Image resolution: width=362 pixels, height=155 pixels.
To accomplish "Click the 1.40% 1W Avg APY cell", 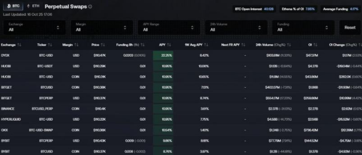I will click(x=205, y=130).
